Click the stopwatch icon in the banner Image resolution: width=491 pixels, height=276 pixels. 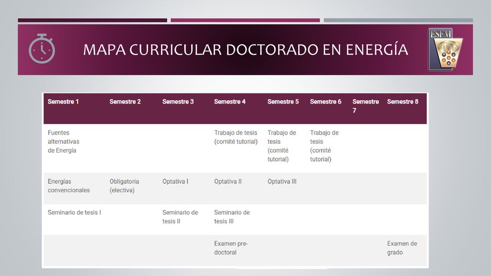coord(42,48)
